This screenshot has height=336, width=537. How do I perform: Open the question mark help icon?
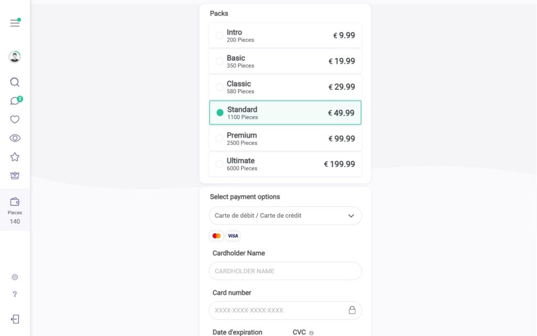pos(15,294)
